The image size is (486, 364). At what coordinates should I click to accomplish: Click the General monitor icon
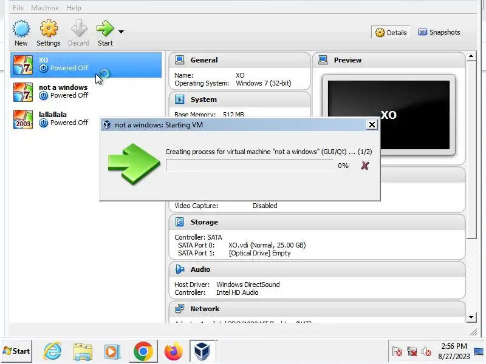[179, 59]
